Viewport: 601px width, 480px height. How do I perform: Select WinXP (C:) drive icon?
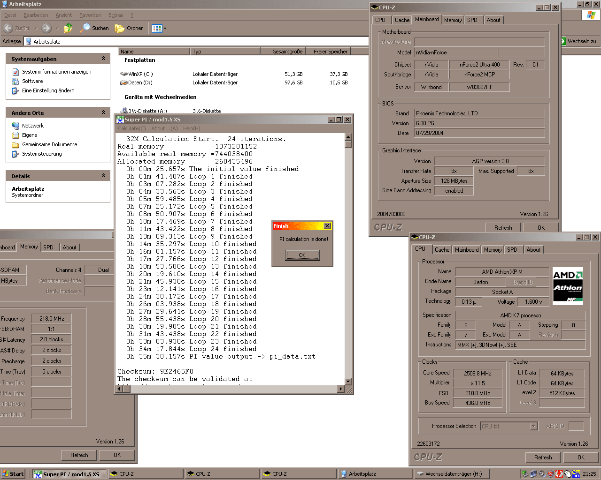click(124, 74)
